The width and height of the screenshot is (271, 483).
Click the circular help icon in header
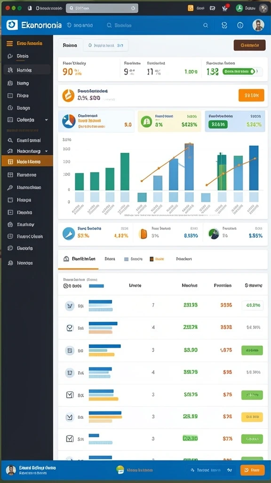(240, 25)
